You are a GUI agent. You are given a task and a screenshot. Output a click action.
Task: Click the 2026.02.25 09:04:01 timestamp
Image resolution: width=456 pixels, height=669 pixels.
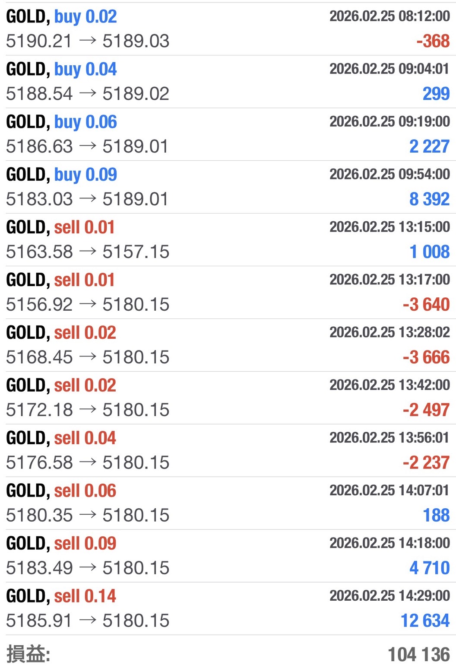point(389,69)
